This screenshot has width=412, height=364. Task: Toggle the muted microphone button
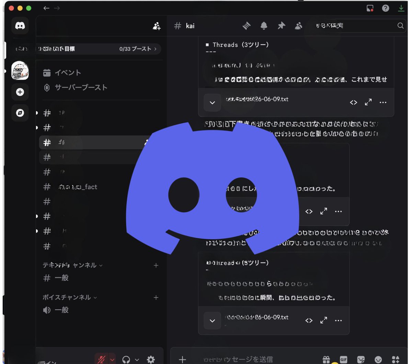coord(101,360)
